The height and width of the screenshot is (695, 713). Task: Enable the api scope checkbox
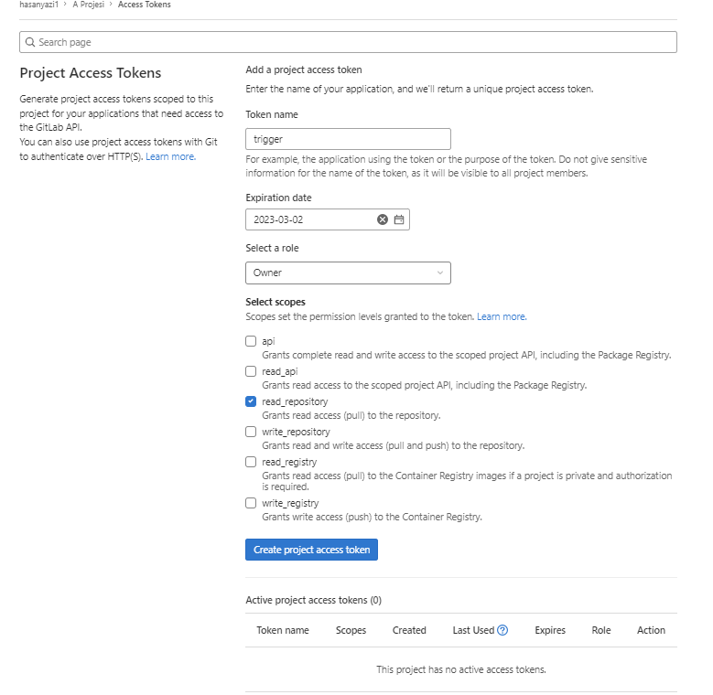[x=251, y=341]
